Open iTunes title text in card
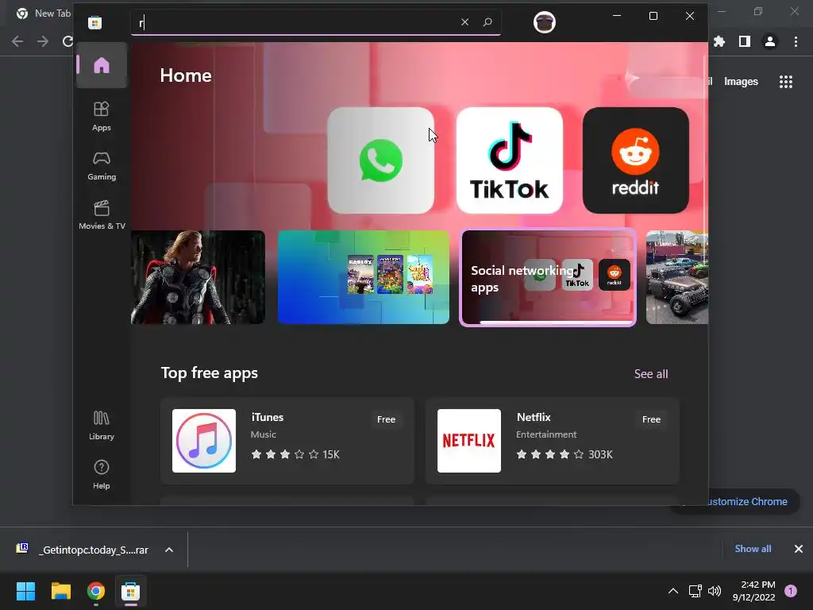This screenshot has height=610, width=813. coord(268,417)
